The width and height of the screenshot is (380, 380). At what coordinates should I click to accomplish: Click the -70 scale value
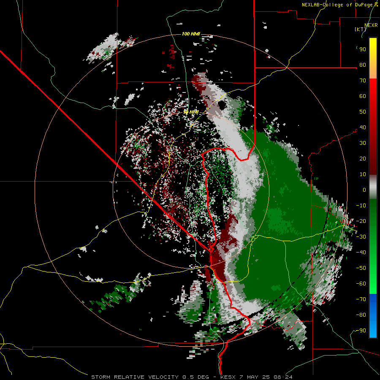(361, 299)
